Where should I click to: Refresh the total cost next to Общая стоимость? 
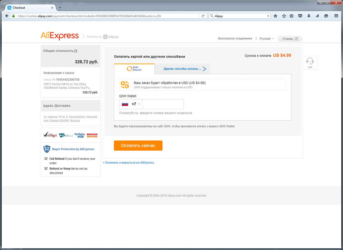(x=76, y=51)
